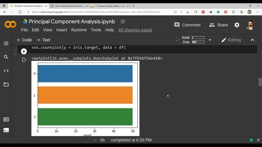Click the Colab CO logo

[x=10, y=24]
